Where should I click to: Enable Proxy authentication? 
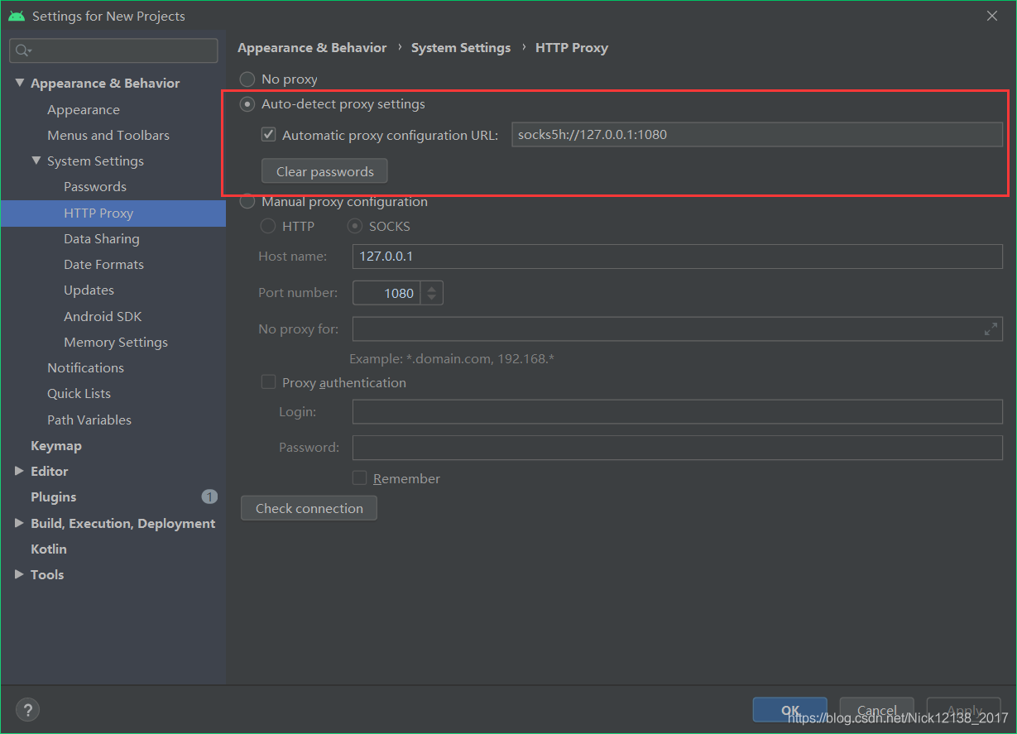268,381
